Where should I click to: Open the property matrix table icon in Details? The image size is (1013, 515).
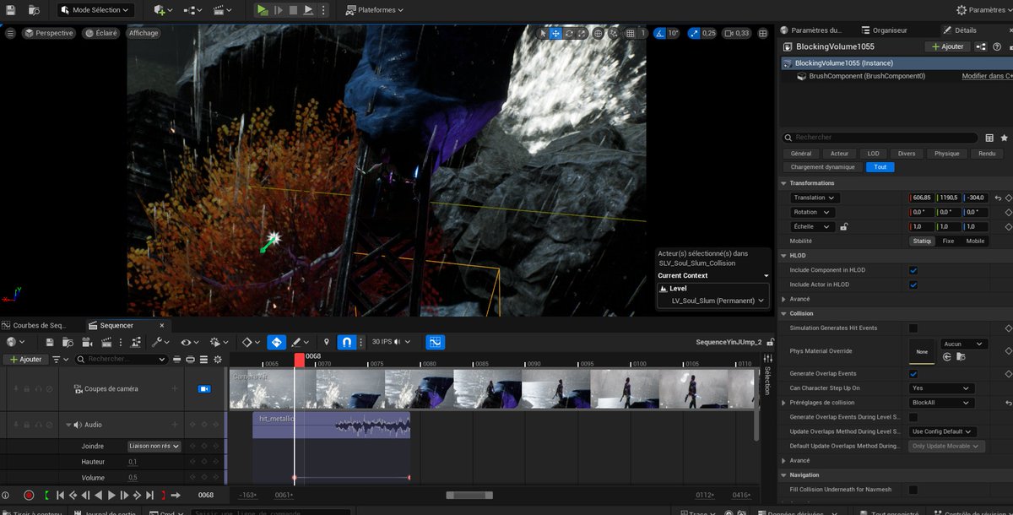(x=989, y=138)
